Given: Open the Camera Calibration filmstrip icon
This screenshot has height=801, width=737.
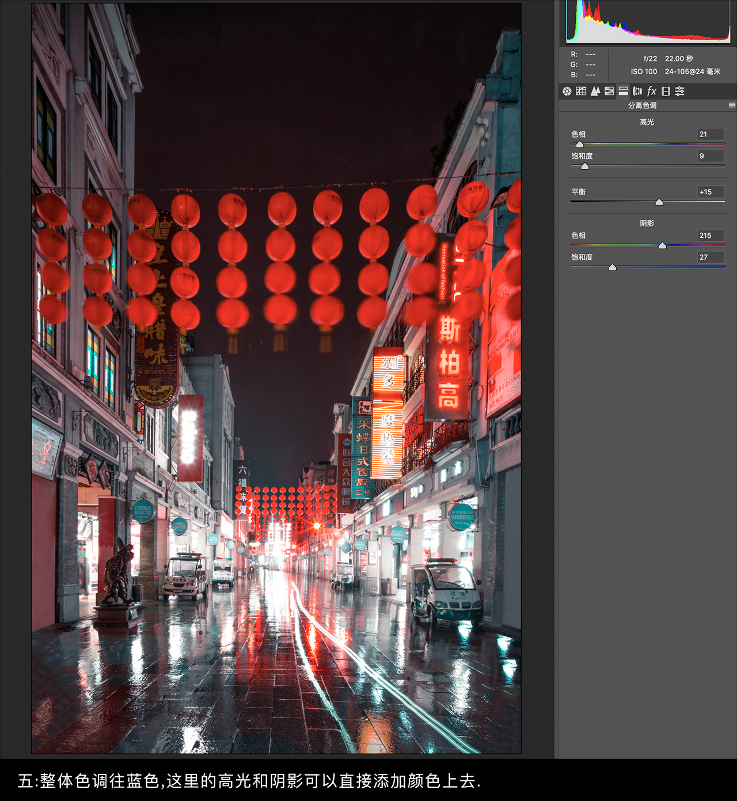Looking at the screenshot, I should click(x=666, y=91).
